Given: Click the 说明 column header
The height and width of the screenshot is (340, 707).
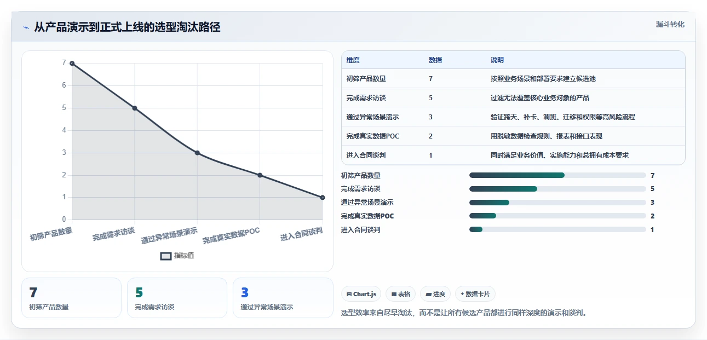Looking at the screenshot, I should tap(497, 60).
